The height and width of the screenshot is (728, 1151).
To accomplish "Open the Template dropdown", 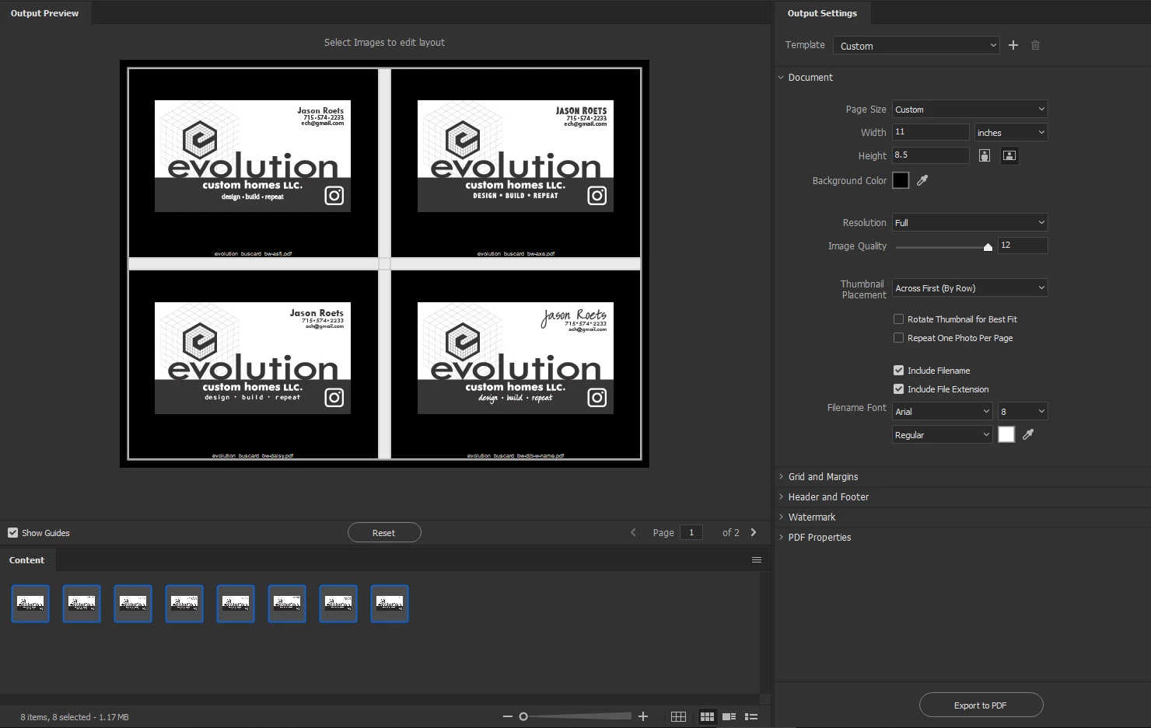I will tap(916, 45).
